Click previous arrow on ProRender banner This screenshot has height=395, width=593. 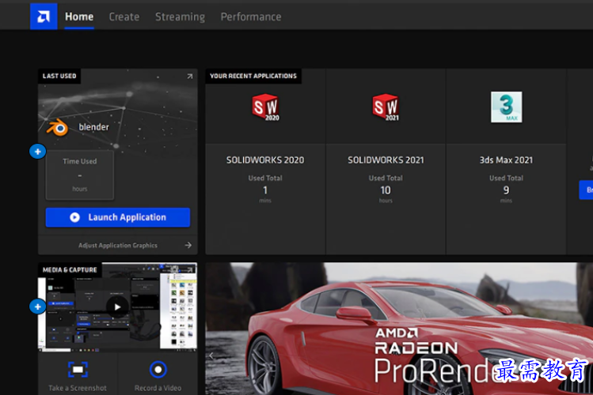tap(211, 355)
